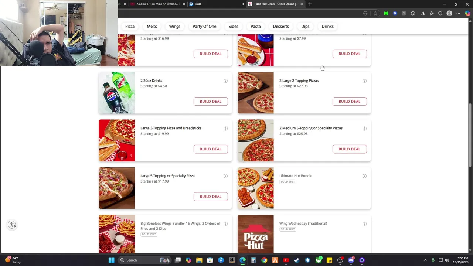Show info for 2 20oz Drinks deal

click(x=225, y=81)
